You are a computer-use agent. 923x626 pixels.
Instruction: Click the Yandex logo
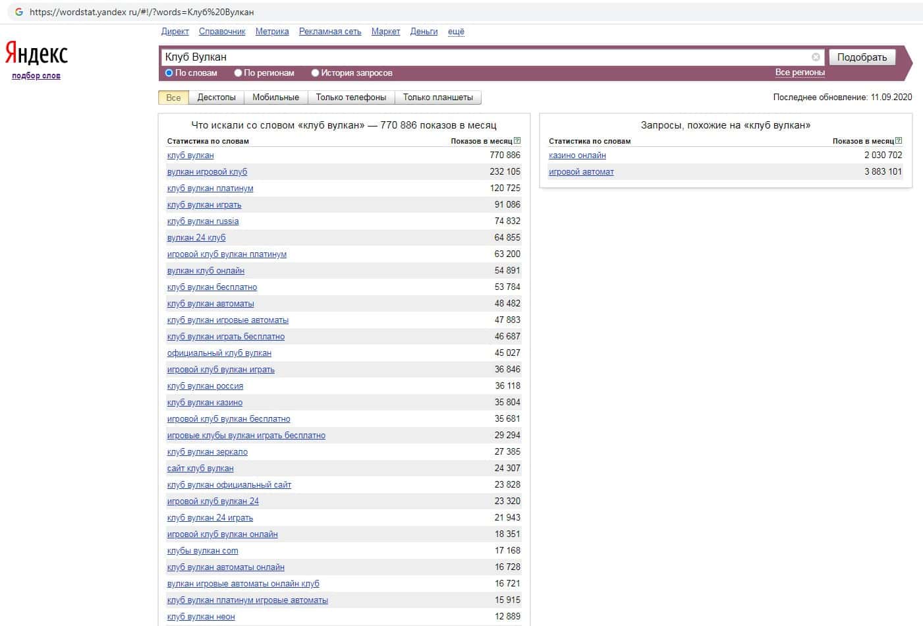pyautogui.click(x=36, y=54)
